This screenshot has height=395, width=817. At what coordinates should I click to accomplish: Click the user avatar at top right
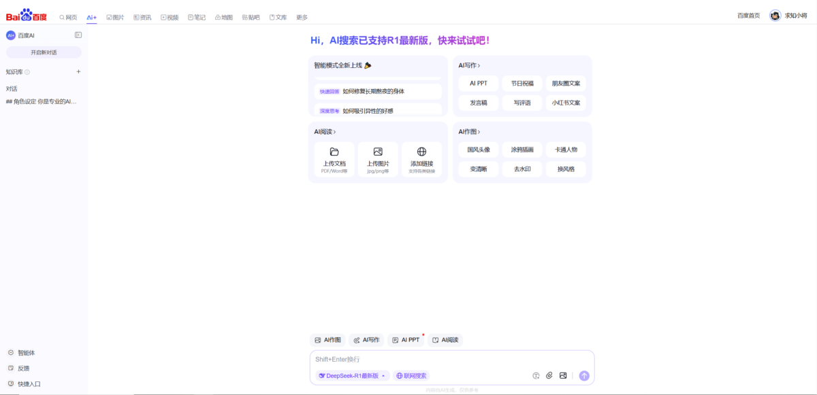[775, 15]
